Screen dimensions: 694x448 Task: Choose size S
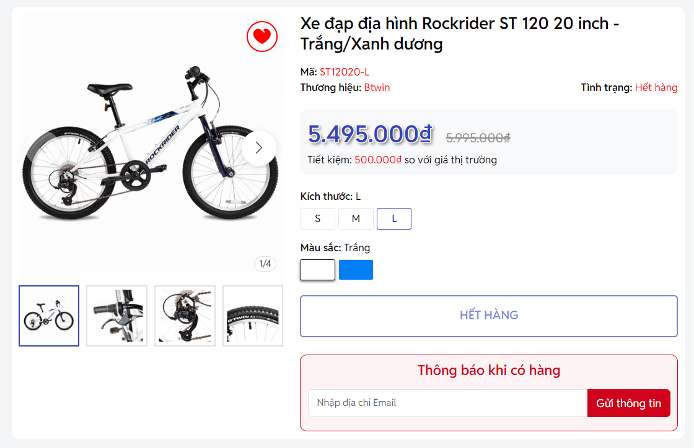(318, 218)
